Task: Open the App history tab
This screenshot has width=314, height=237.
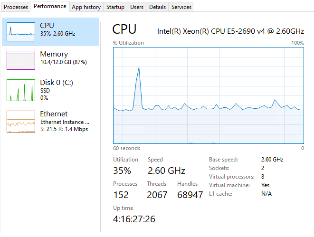Action: point(86,7)
